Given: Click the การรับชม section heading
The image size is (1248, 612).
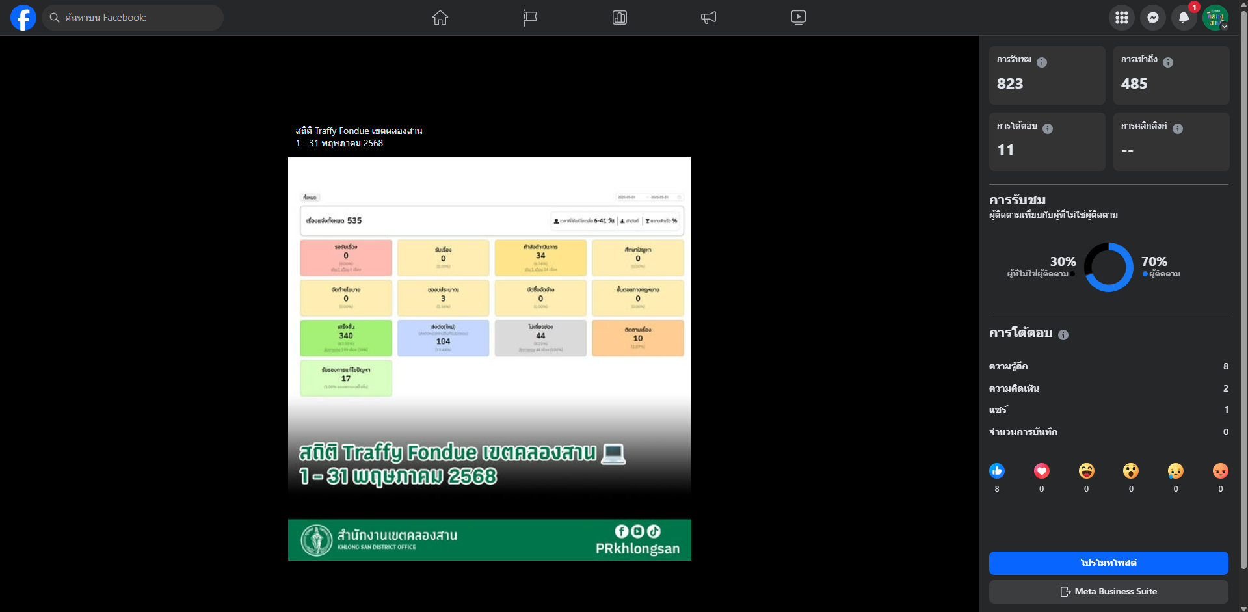Looking at the screenshot, I should tap(1017, 200).
